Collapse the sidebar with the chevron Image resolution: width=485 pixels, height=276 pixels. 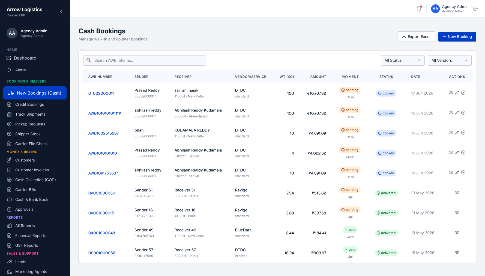[61, 11]
